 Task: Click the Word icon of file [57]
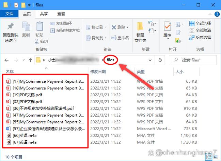pos(8,128)
